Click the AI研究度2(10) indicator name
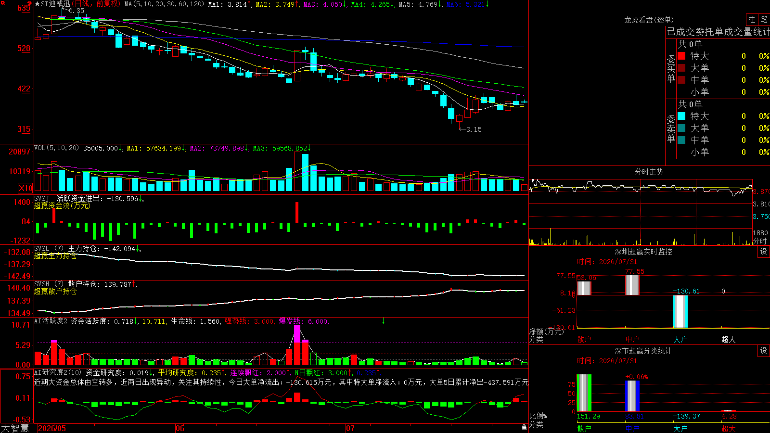 click(x=58, y=372)
